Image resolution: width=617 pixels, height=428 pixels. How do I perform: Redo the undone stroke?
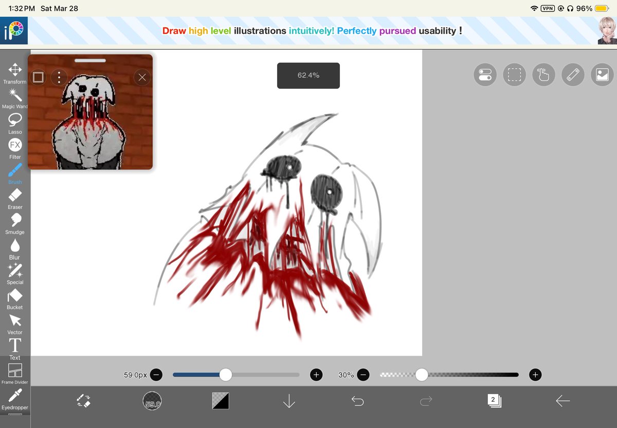pyautogui.click(x=426, y=401)
